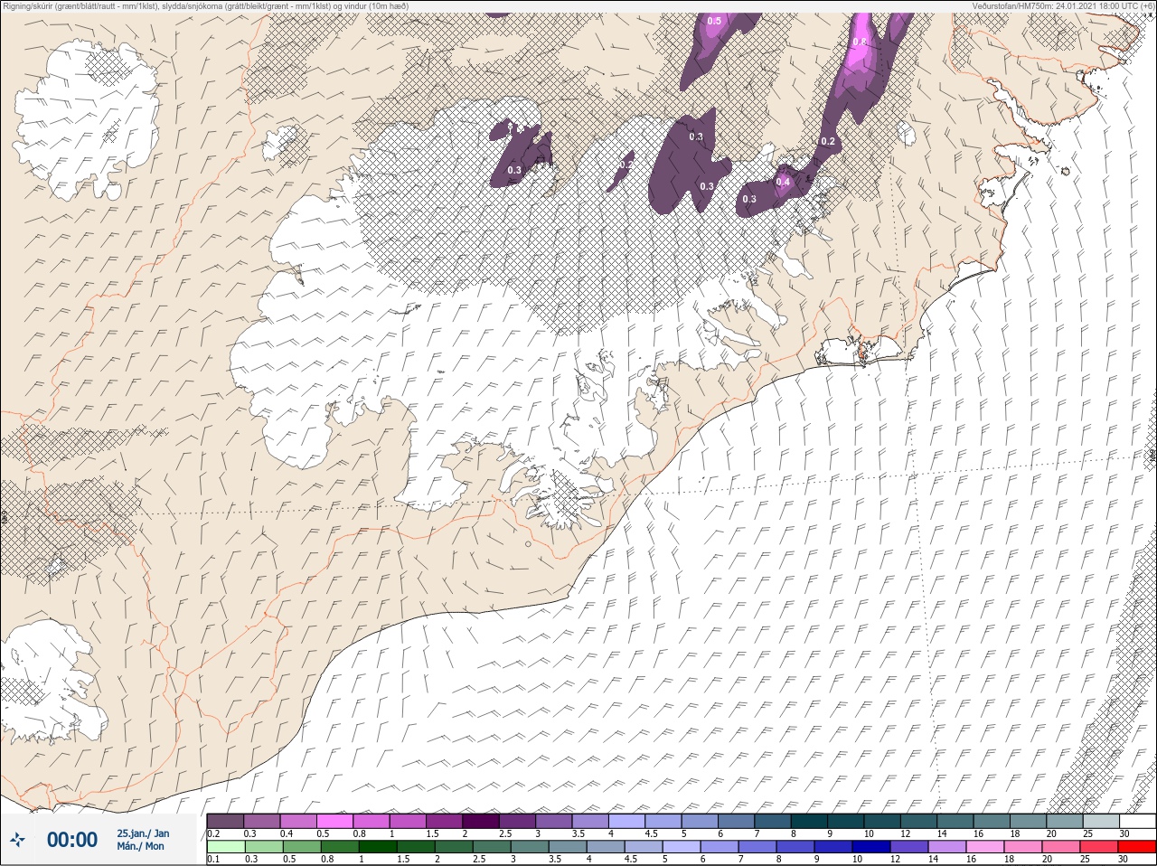
Task: Click the 2.5 label in lower legend scale
Action: point(479,860)
